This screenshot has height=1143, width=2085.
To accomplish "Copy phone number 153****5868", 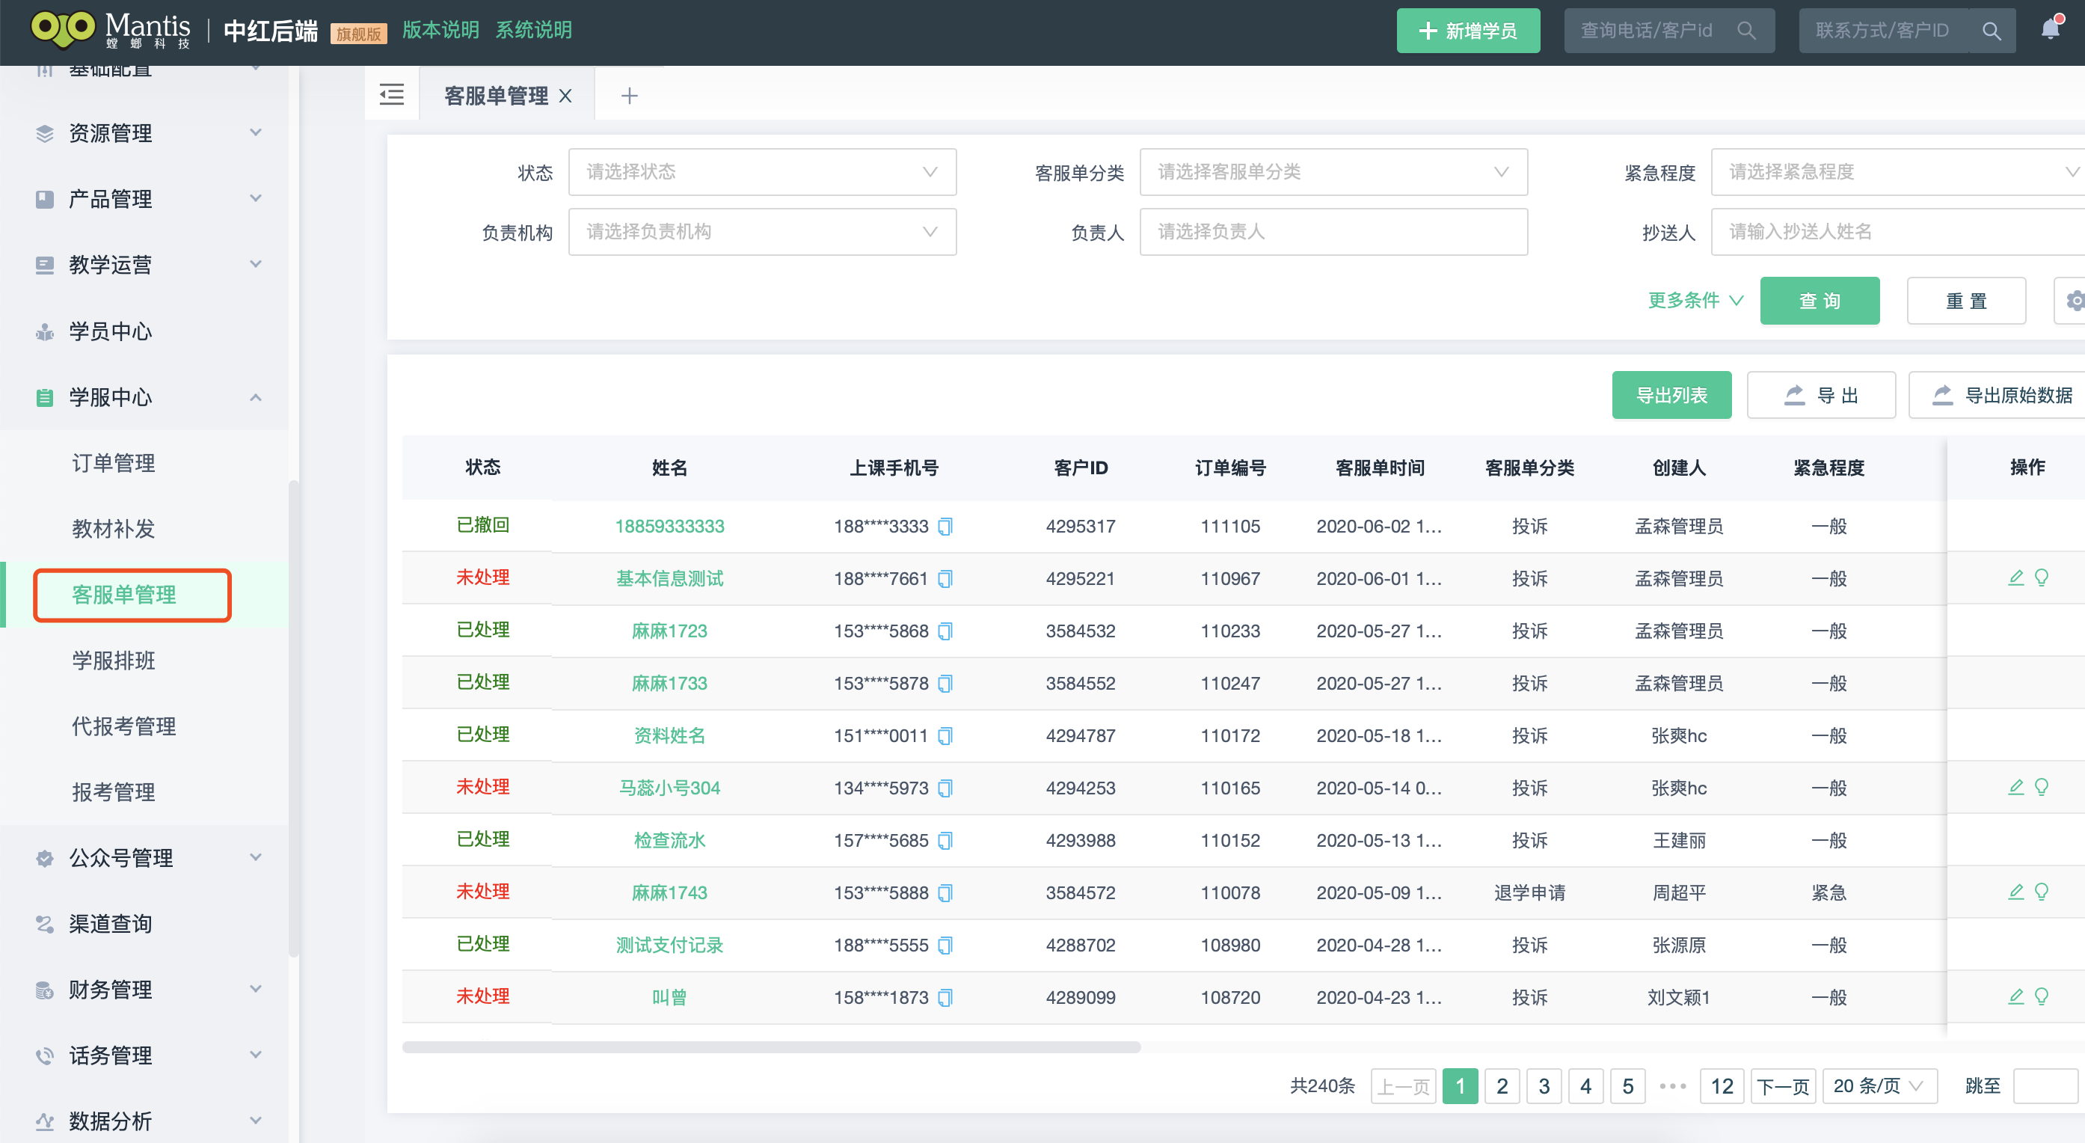I will [x=945, y=631].
